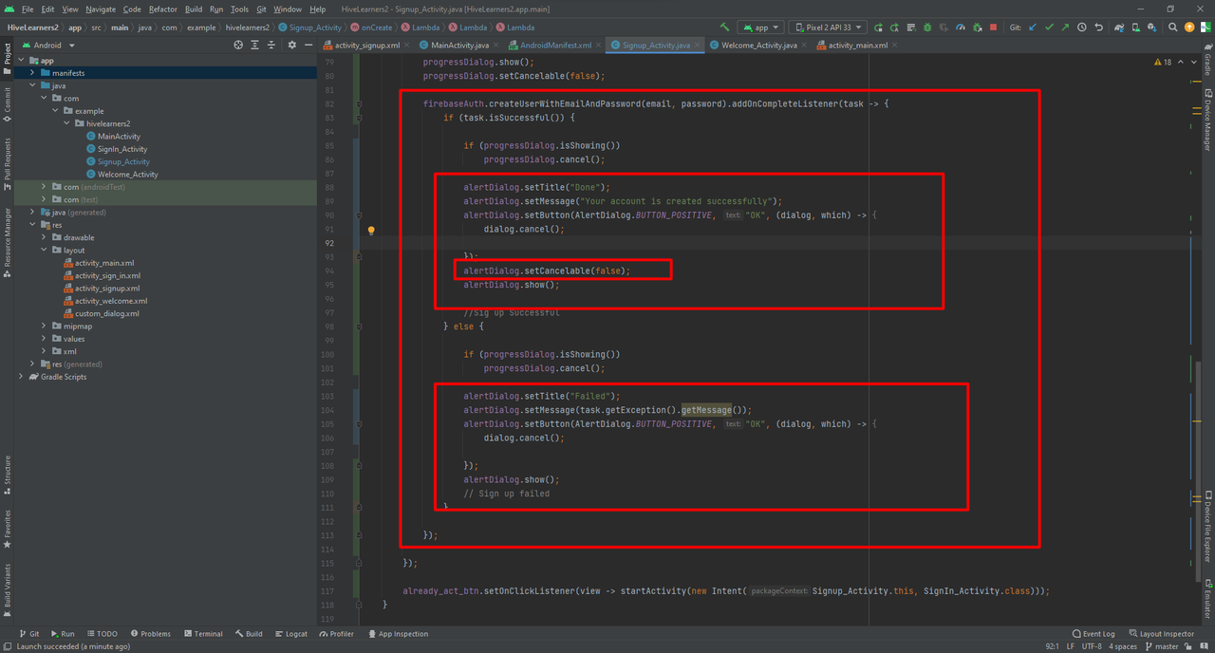Open the Terminal tool window

(x=203, y=634)
